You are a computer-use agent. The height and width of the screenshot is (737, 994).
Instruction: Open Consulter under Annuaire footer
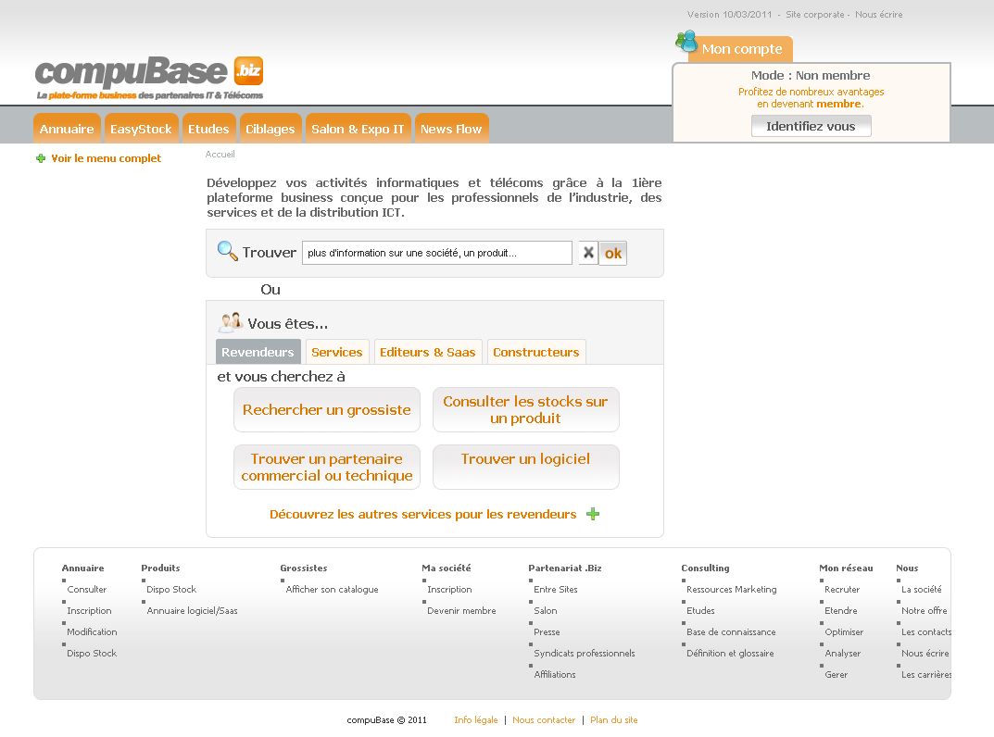coord(87,590)
